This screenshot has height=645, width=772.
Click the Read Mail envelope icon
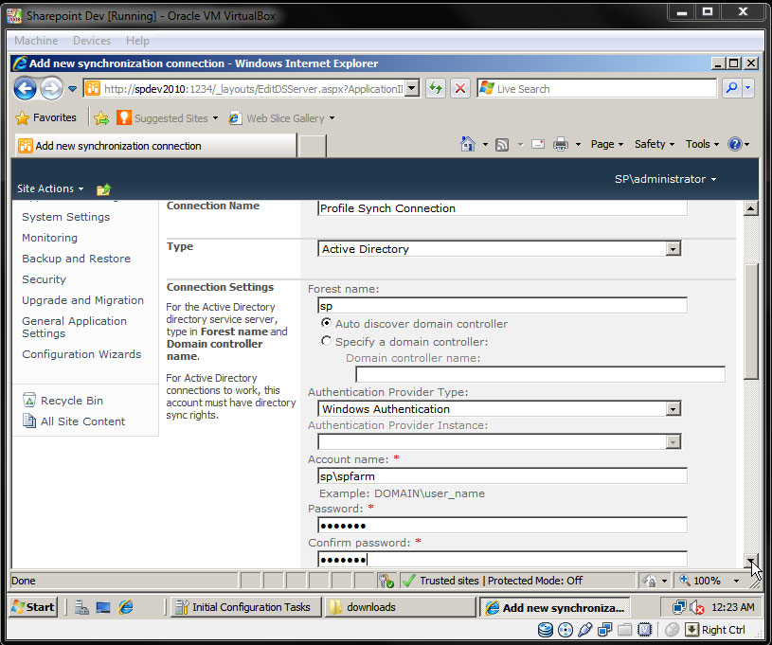pos(538,144)
